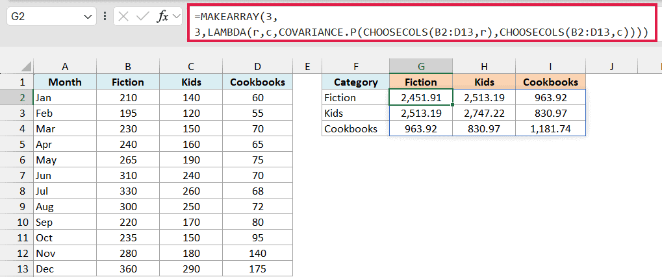Select column J header
The height and width of the screenshot is (277, 662).
pos(611,66)
